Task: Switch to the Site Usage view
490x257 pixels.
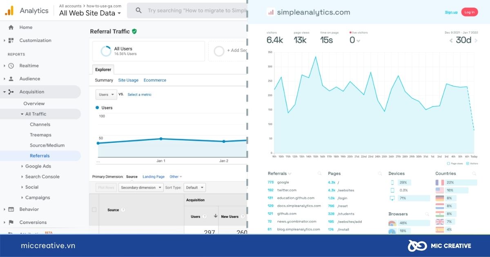Action: [128, 80]
